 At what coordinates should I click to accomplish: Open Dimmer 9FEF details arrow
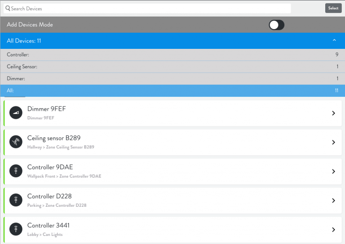(333, 113)
